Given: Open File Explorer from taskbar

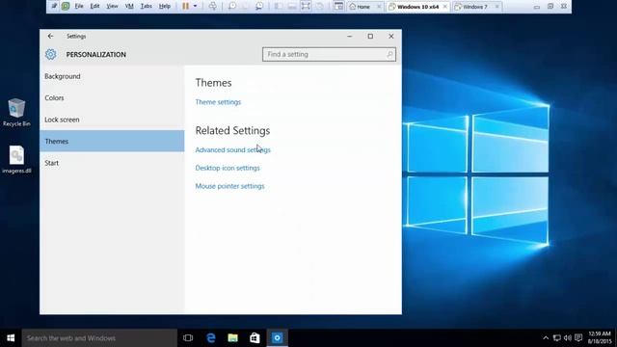Looking at the screenshot, I should coord(233,338).
